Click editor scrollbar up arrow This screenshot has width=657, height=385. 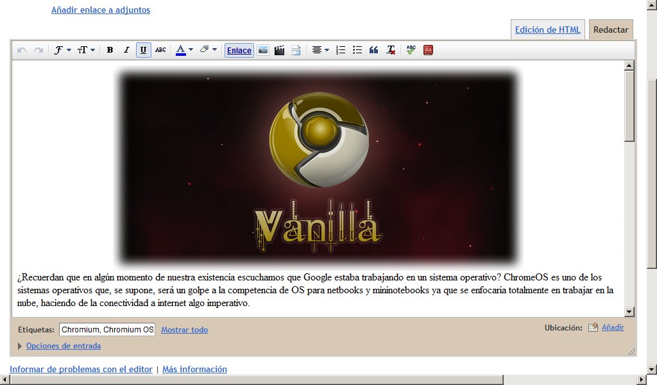(x=629, y=65)
